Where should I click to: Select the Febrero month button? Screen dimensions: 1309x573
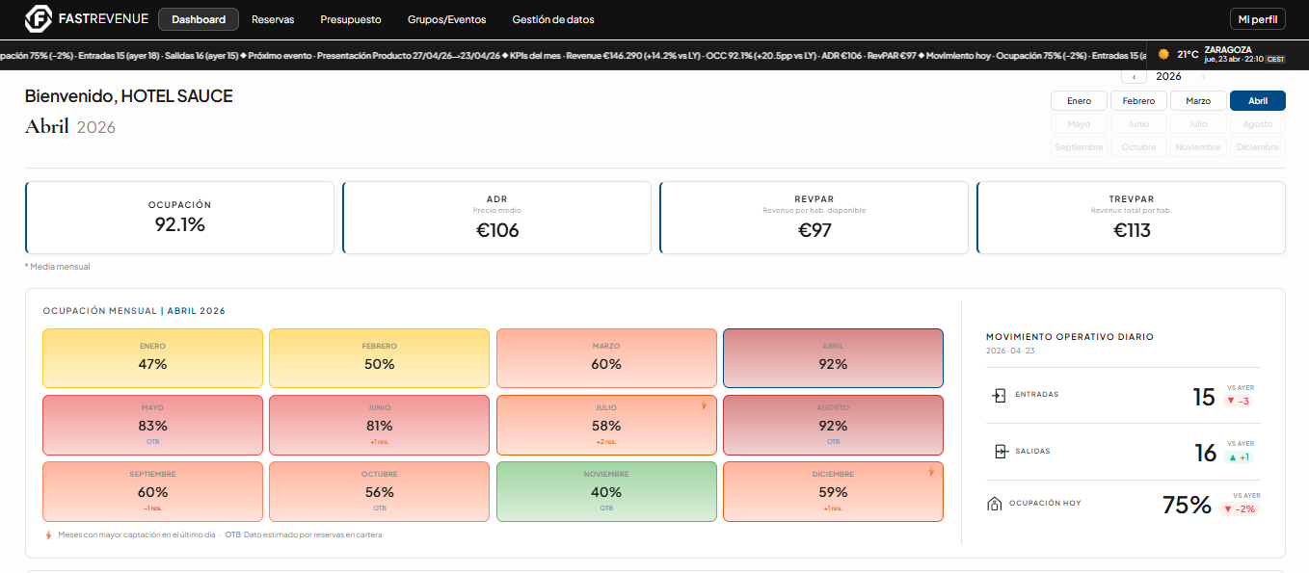(1138, 101)
